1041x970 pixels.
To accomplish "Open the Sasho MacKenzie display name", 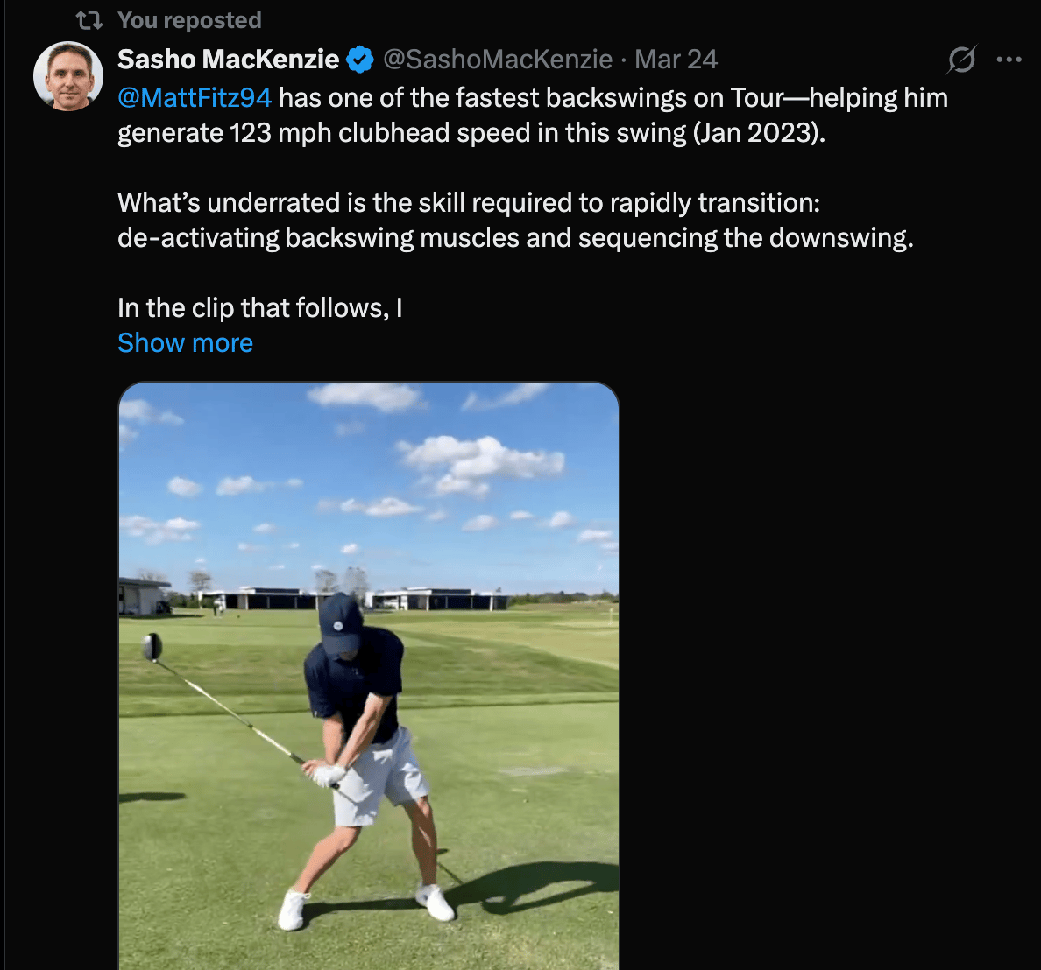I will point(228,60).
